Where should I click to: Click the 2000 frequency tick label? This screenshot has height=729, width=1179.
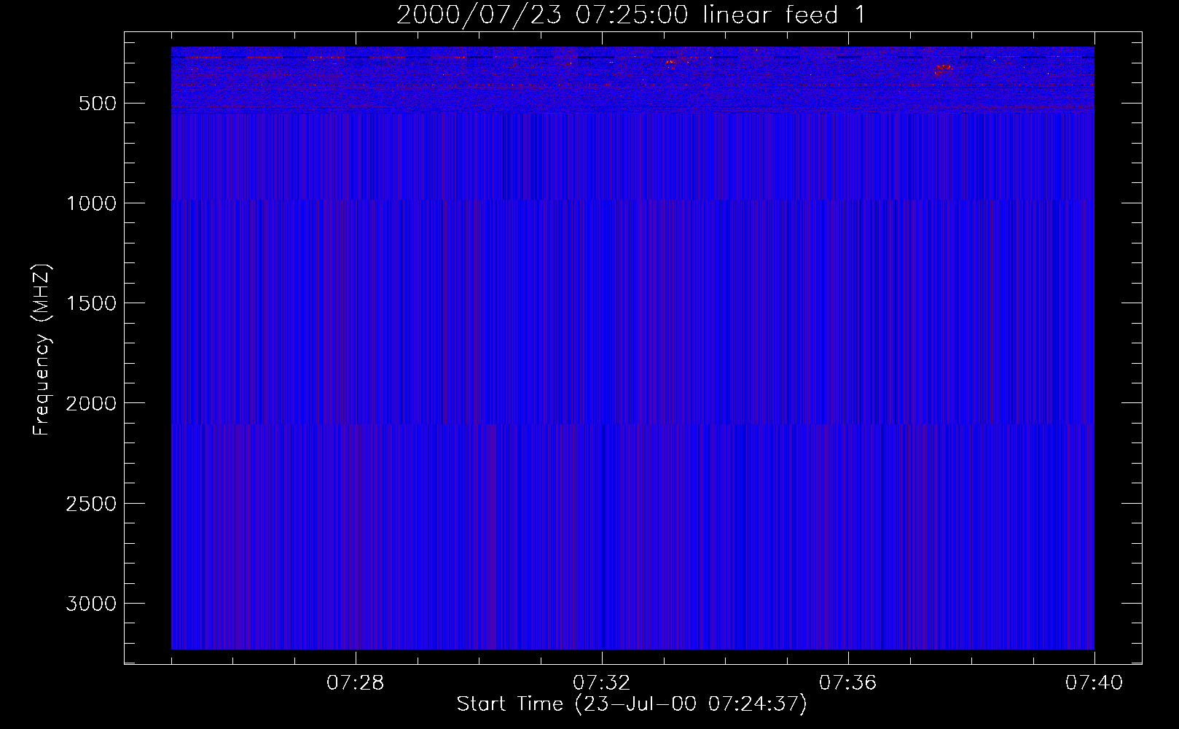91,403
